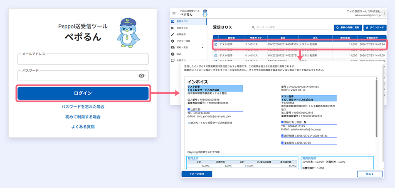Click the 番号 column header
This screenshot has width=395, height=188.
point(283,38)
